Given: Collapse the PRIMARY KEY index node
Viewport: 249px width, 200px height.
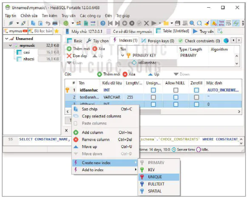Looking at the screenshot, I should pos(122,55).
